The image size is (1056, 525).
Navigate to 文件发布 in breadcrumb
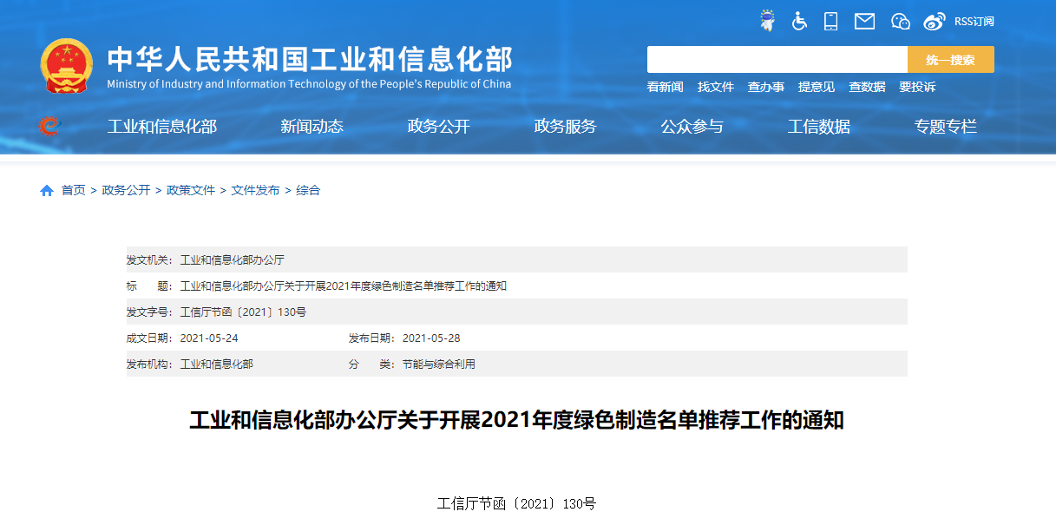point(255,190)
